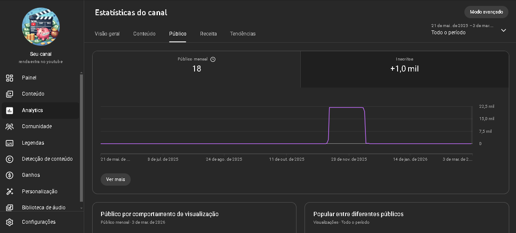The image size is (516, 233).
Task: Switch to the Conteúdo analytics tab
Action: 144,34
